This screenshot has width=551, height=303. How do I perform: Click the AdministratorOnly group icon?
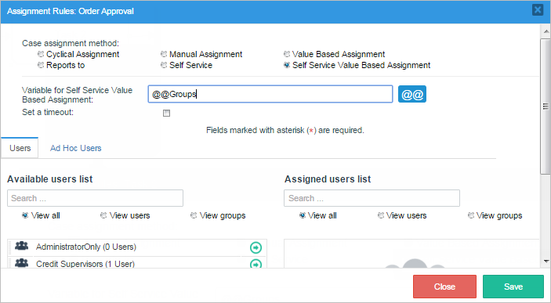[21, 246]
